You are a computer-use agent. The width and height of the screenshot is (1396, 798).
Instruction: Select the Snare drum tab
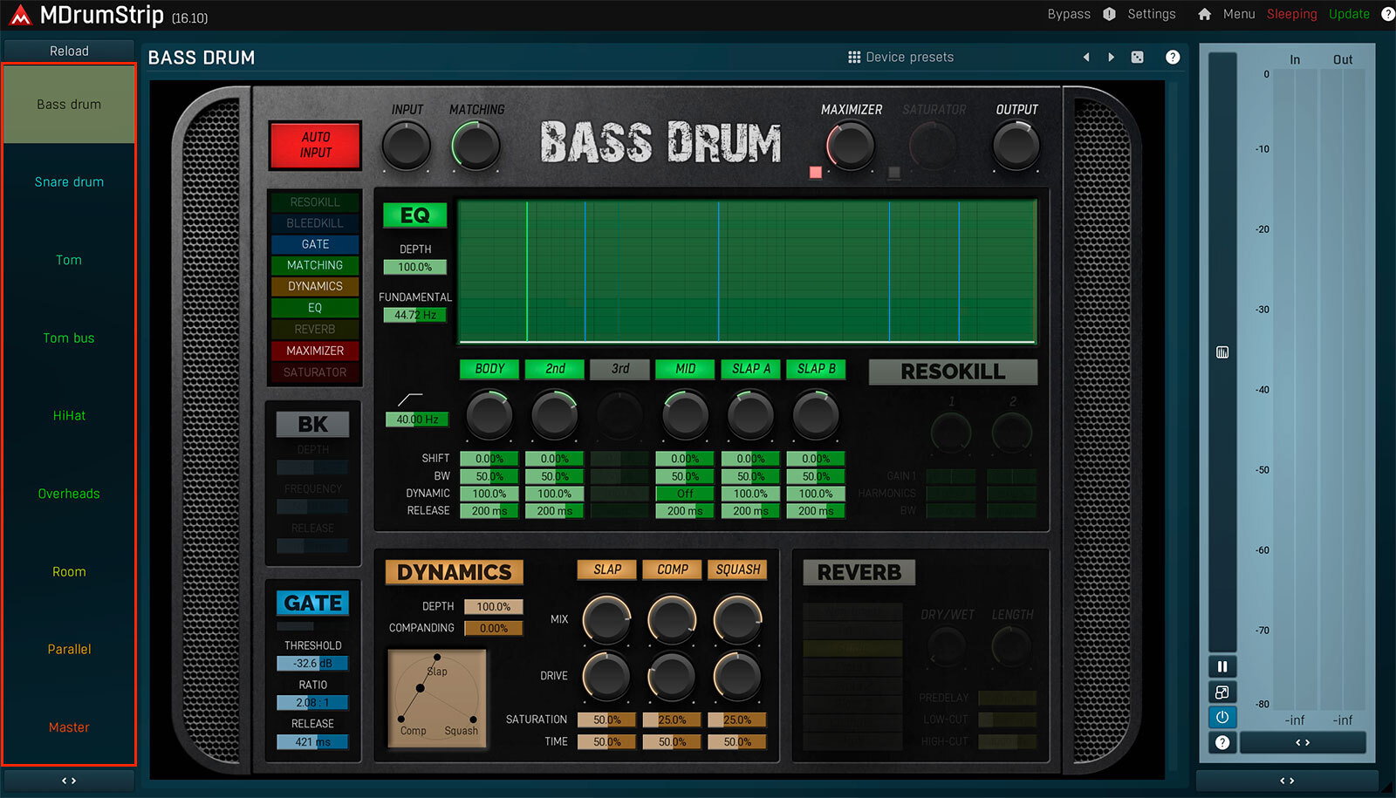click(69, 182)
